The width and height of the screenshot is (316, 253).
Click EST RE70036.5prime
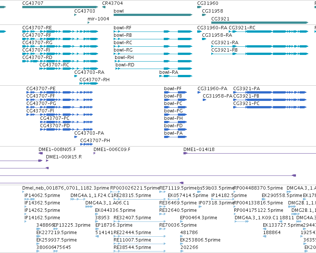coord(162,229)
